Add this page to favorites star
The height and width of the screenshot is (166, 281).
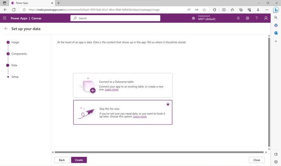(204, 10)
